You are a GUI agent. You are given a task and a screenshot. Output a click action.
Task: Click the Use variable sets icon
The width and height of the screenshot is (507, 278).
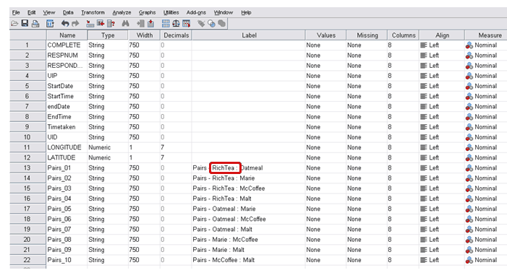click(212, 24)
